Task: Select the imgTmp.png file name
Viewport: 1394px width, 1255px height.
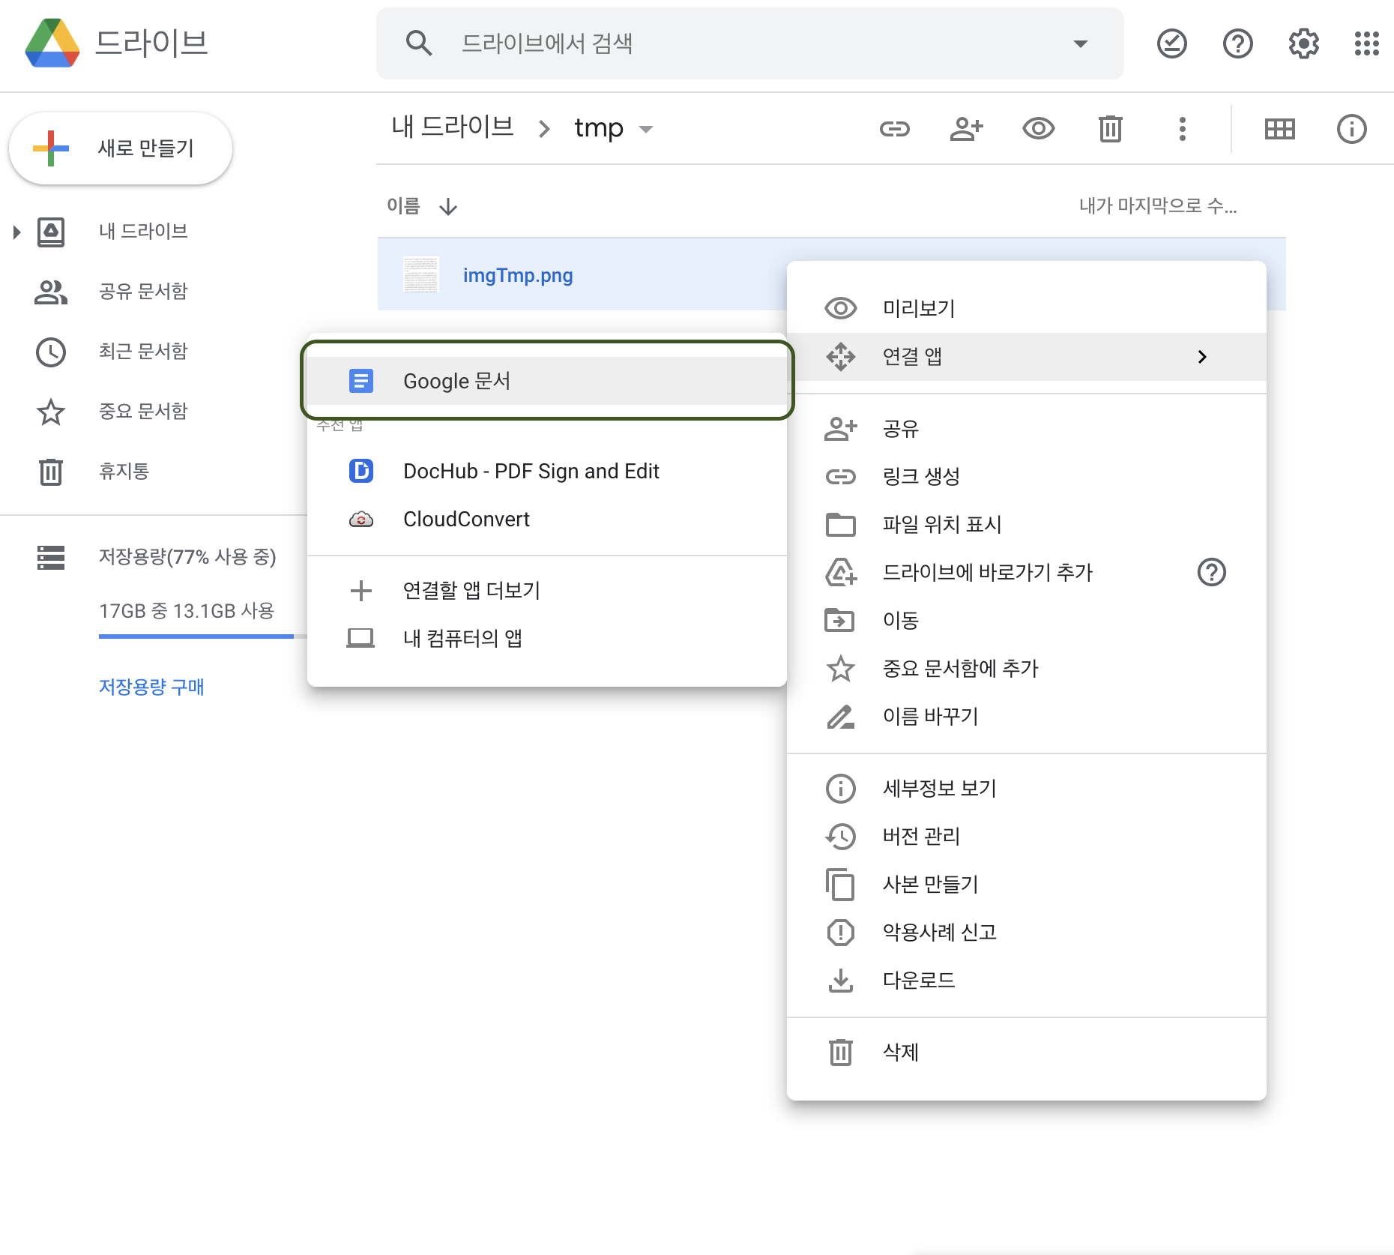Action: coord(518,275)
